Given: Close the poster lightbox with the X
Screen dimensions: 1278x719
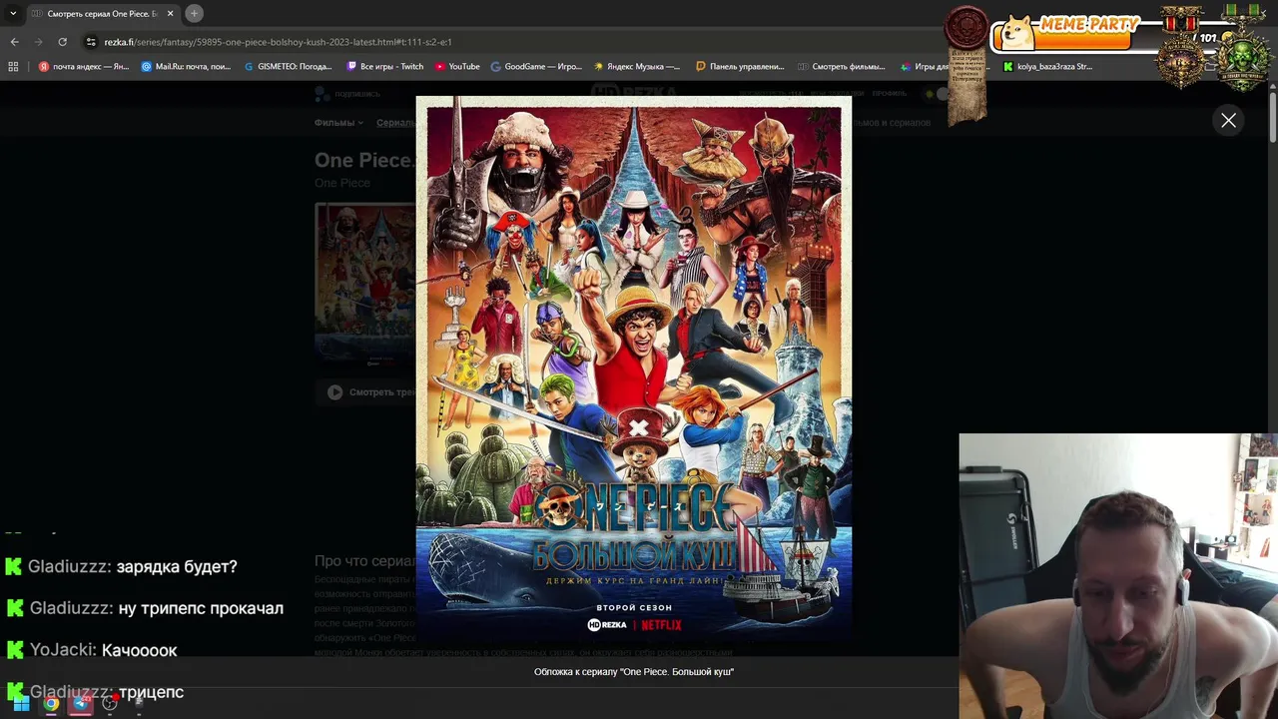Looking at the screenshot, I should point(1228,121).
